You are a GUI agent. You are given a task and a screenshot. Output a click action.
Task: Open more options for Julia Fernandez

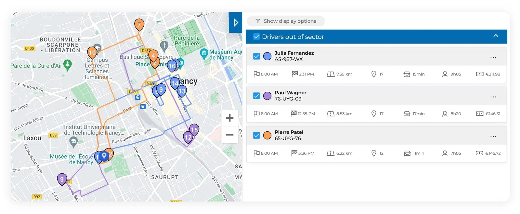click(x=493, y=57)
